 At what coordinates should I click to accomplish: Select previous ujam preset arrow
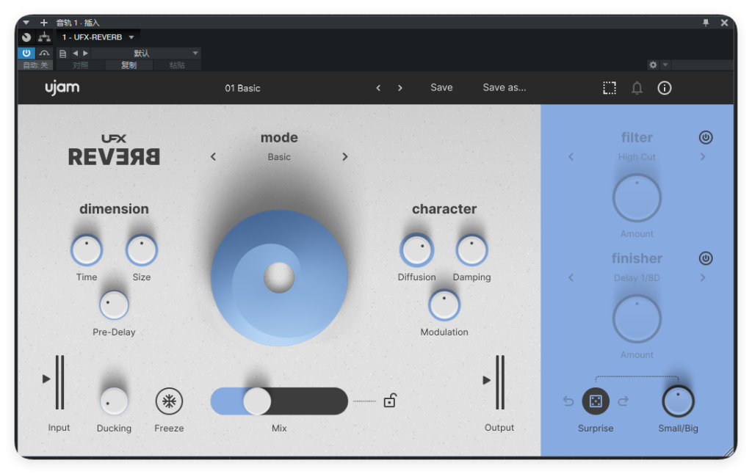(378, 88)
